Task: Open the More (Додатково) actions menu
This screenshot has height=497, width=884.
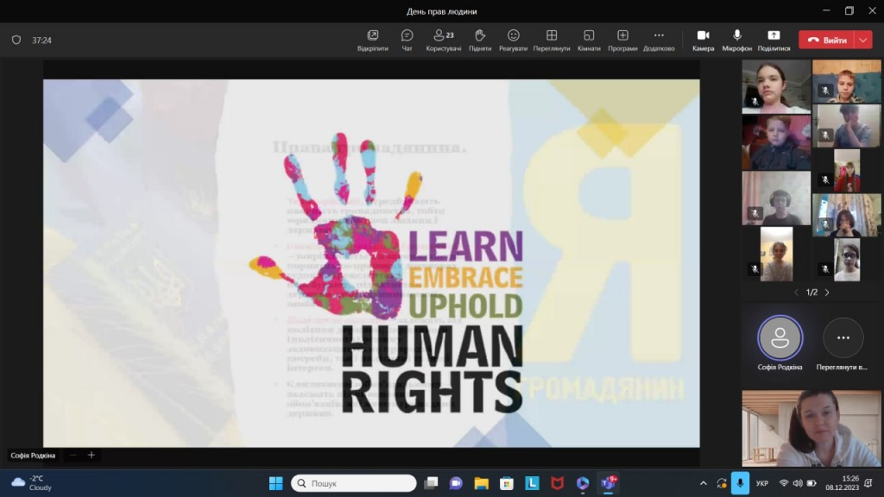Action: (x=659, y=40)
